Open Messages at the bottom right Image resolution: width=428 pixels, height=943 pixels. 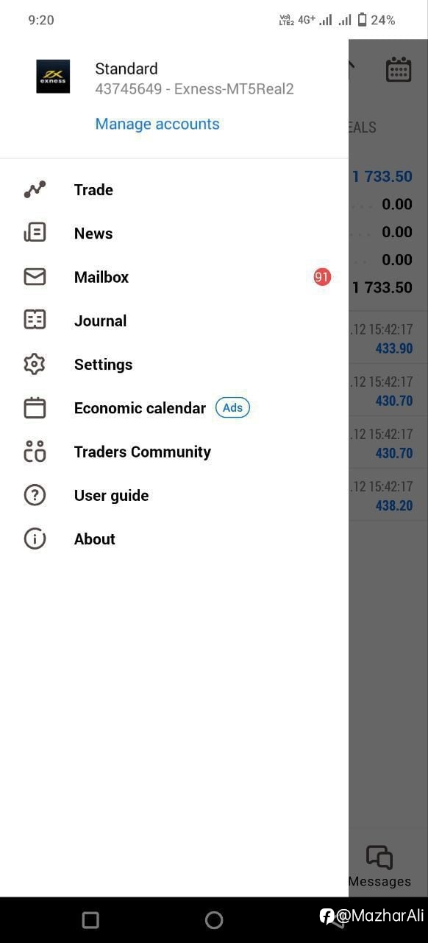point(379,866)
